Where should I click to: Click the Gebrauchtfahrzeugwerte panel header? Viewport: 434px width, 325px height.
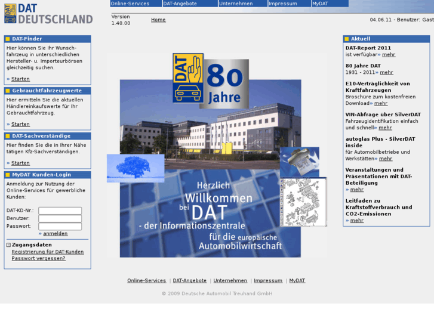point(48,91)
